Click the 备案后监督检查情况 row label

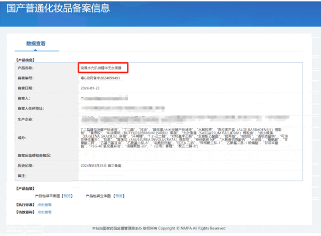[35, 155]
